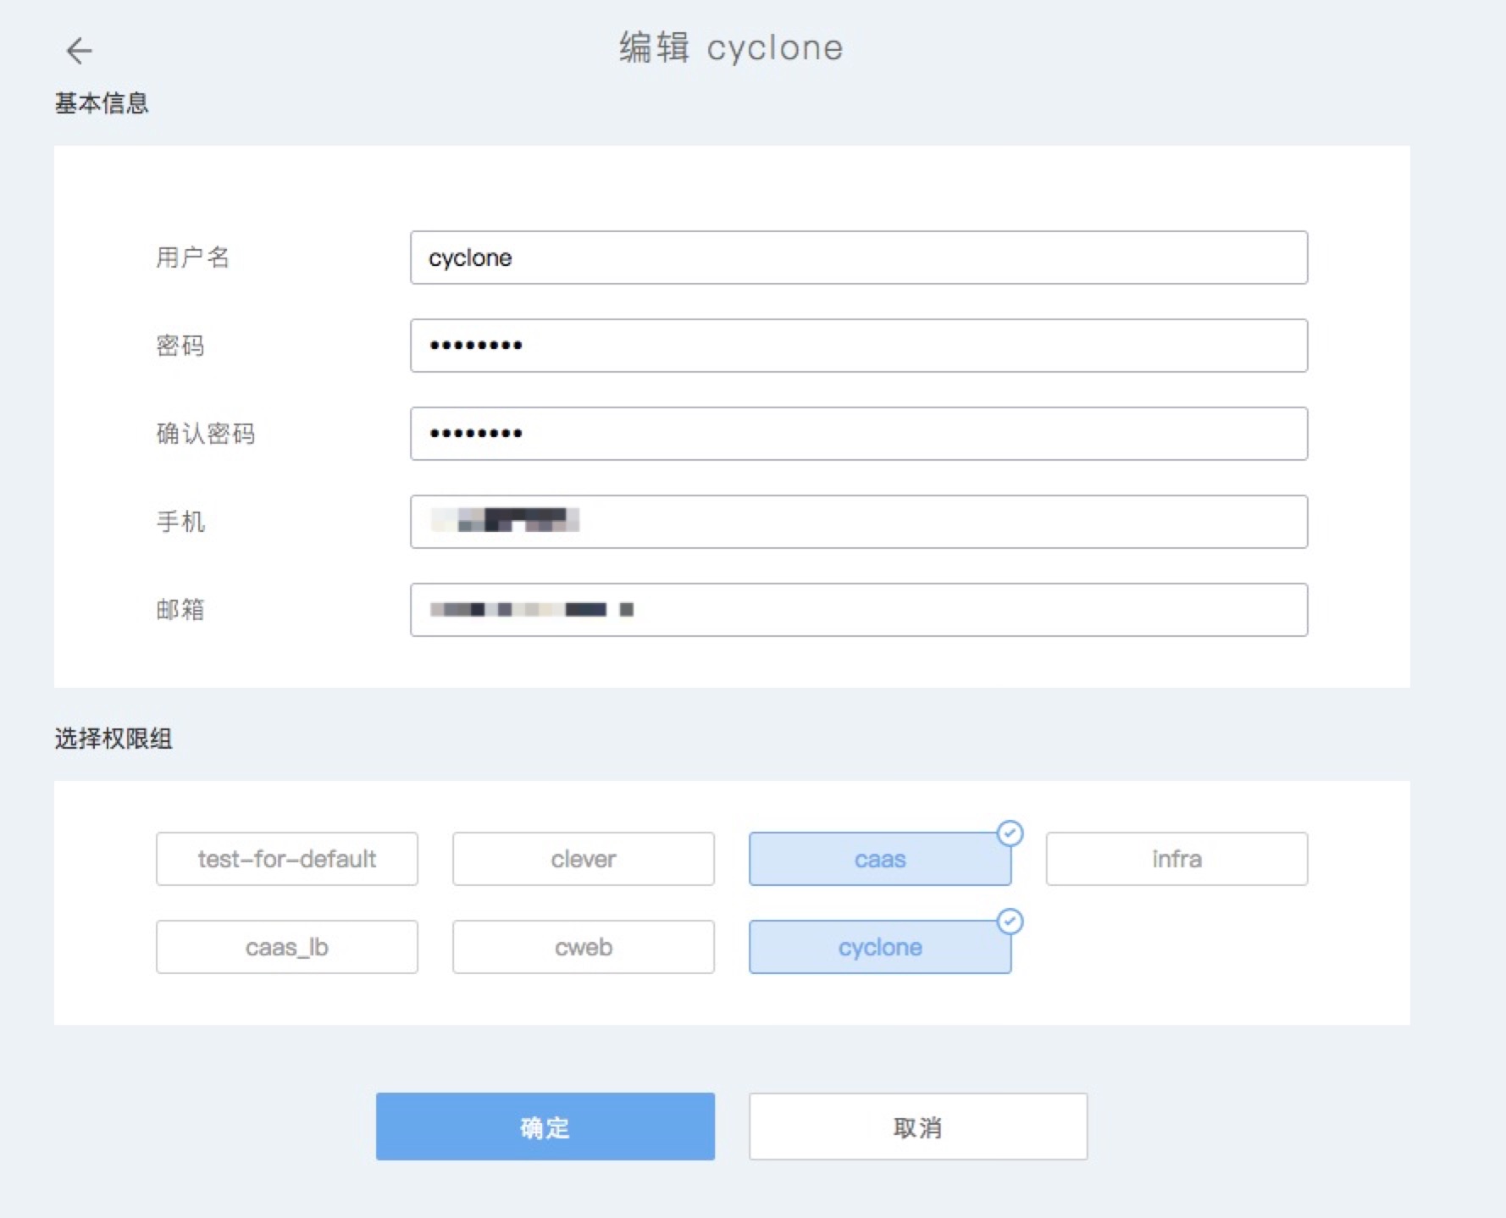Focus the 邮箱 email field
The height and width of the screenshot is (1218, 1506).
point(858,610)
